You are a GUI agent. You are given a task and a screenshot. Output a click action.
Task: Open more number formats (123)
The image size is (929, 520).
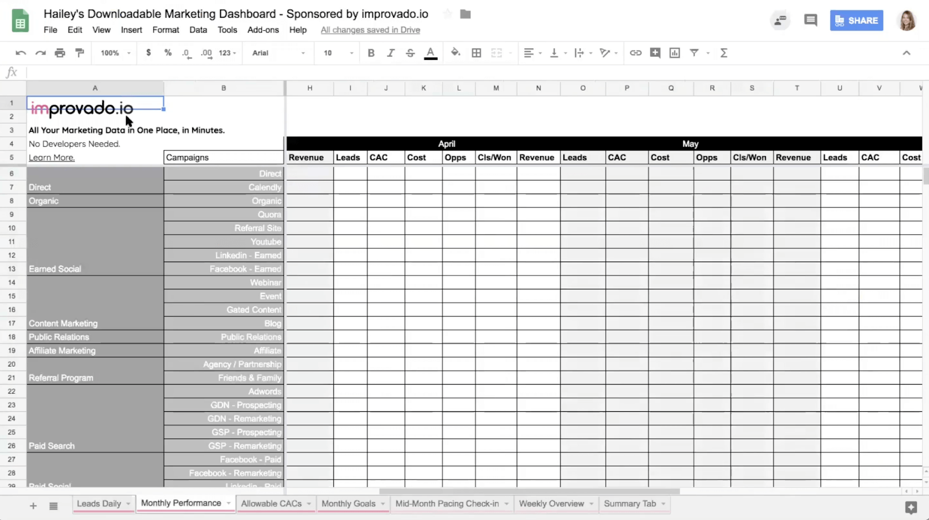pyautogui.click(x=227, y=53)
